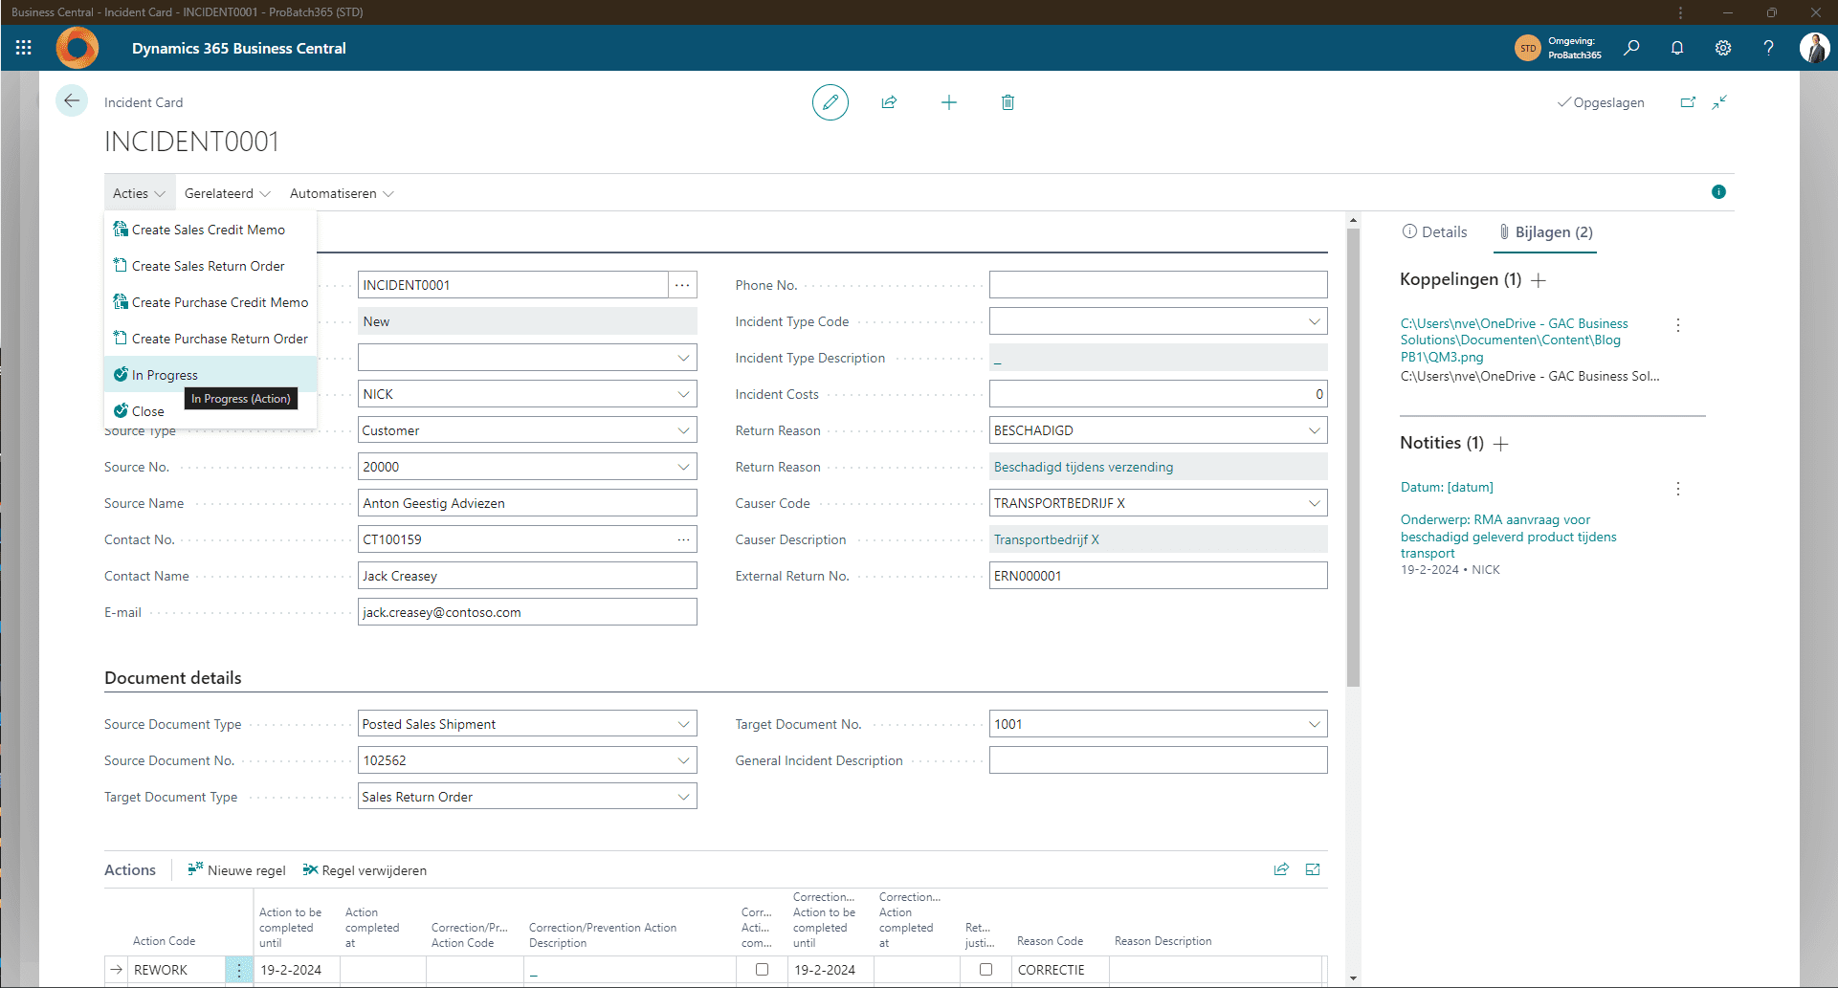Click the External Return No. field
The image size is (1838, 988).
click(1158, 576)
